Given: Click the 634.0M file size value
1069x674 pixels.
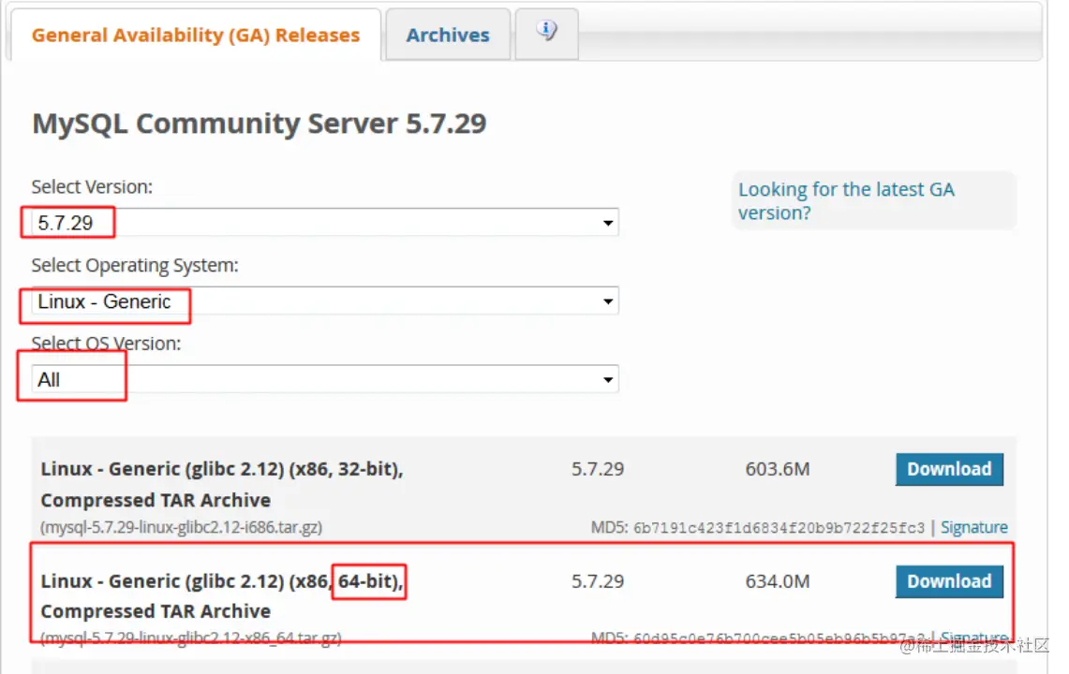Looking at the screenshot, I should click(x=778, y=581).
